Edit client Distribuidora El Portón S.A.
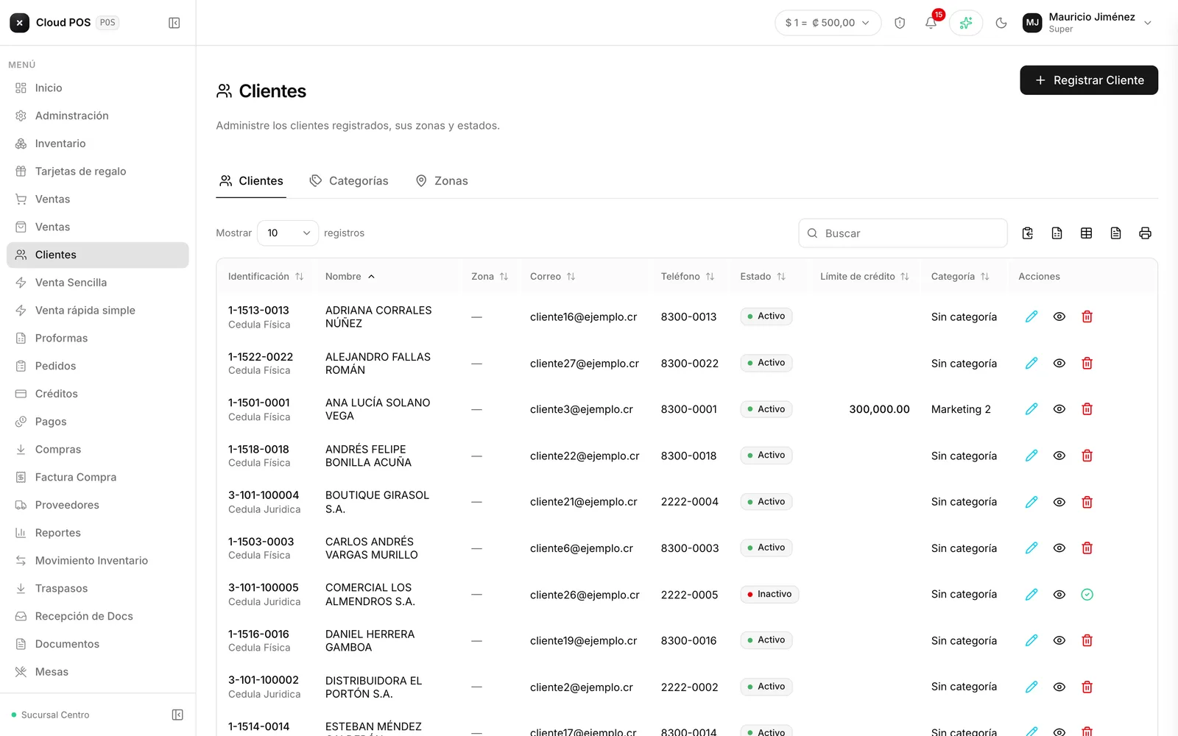The height and width of the screenshot is (736, 1178). (x=1031, y=687)
